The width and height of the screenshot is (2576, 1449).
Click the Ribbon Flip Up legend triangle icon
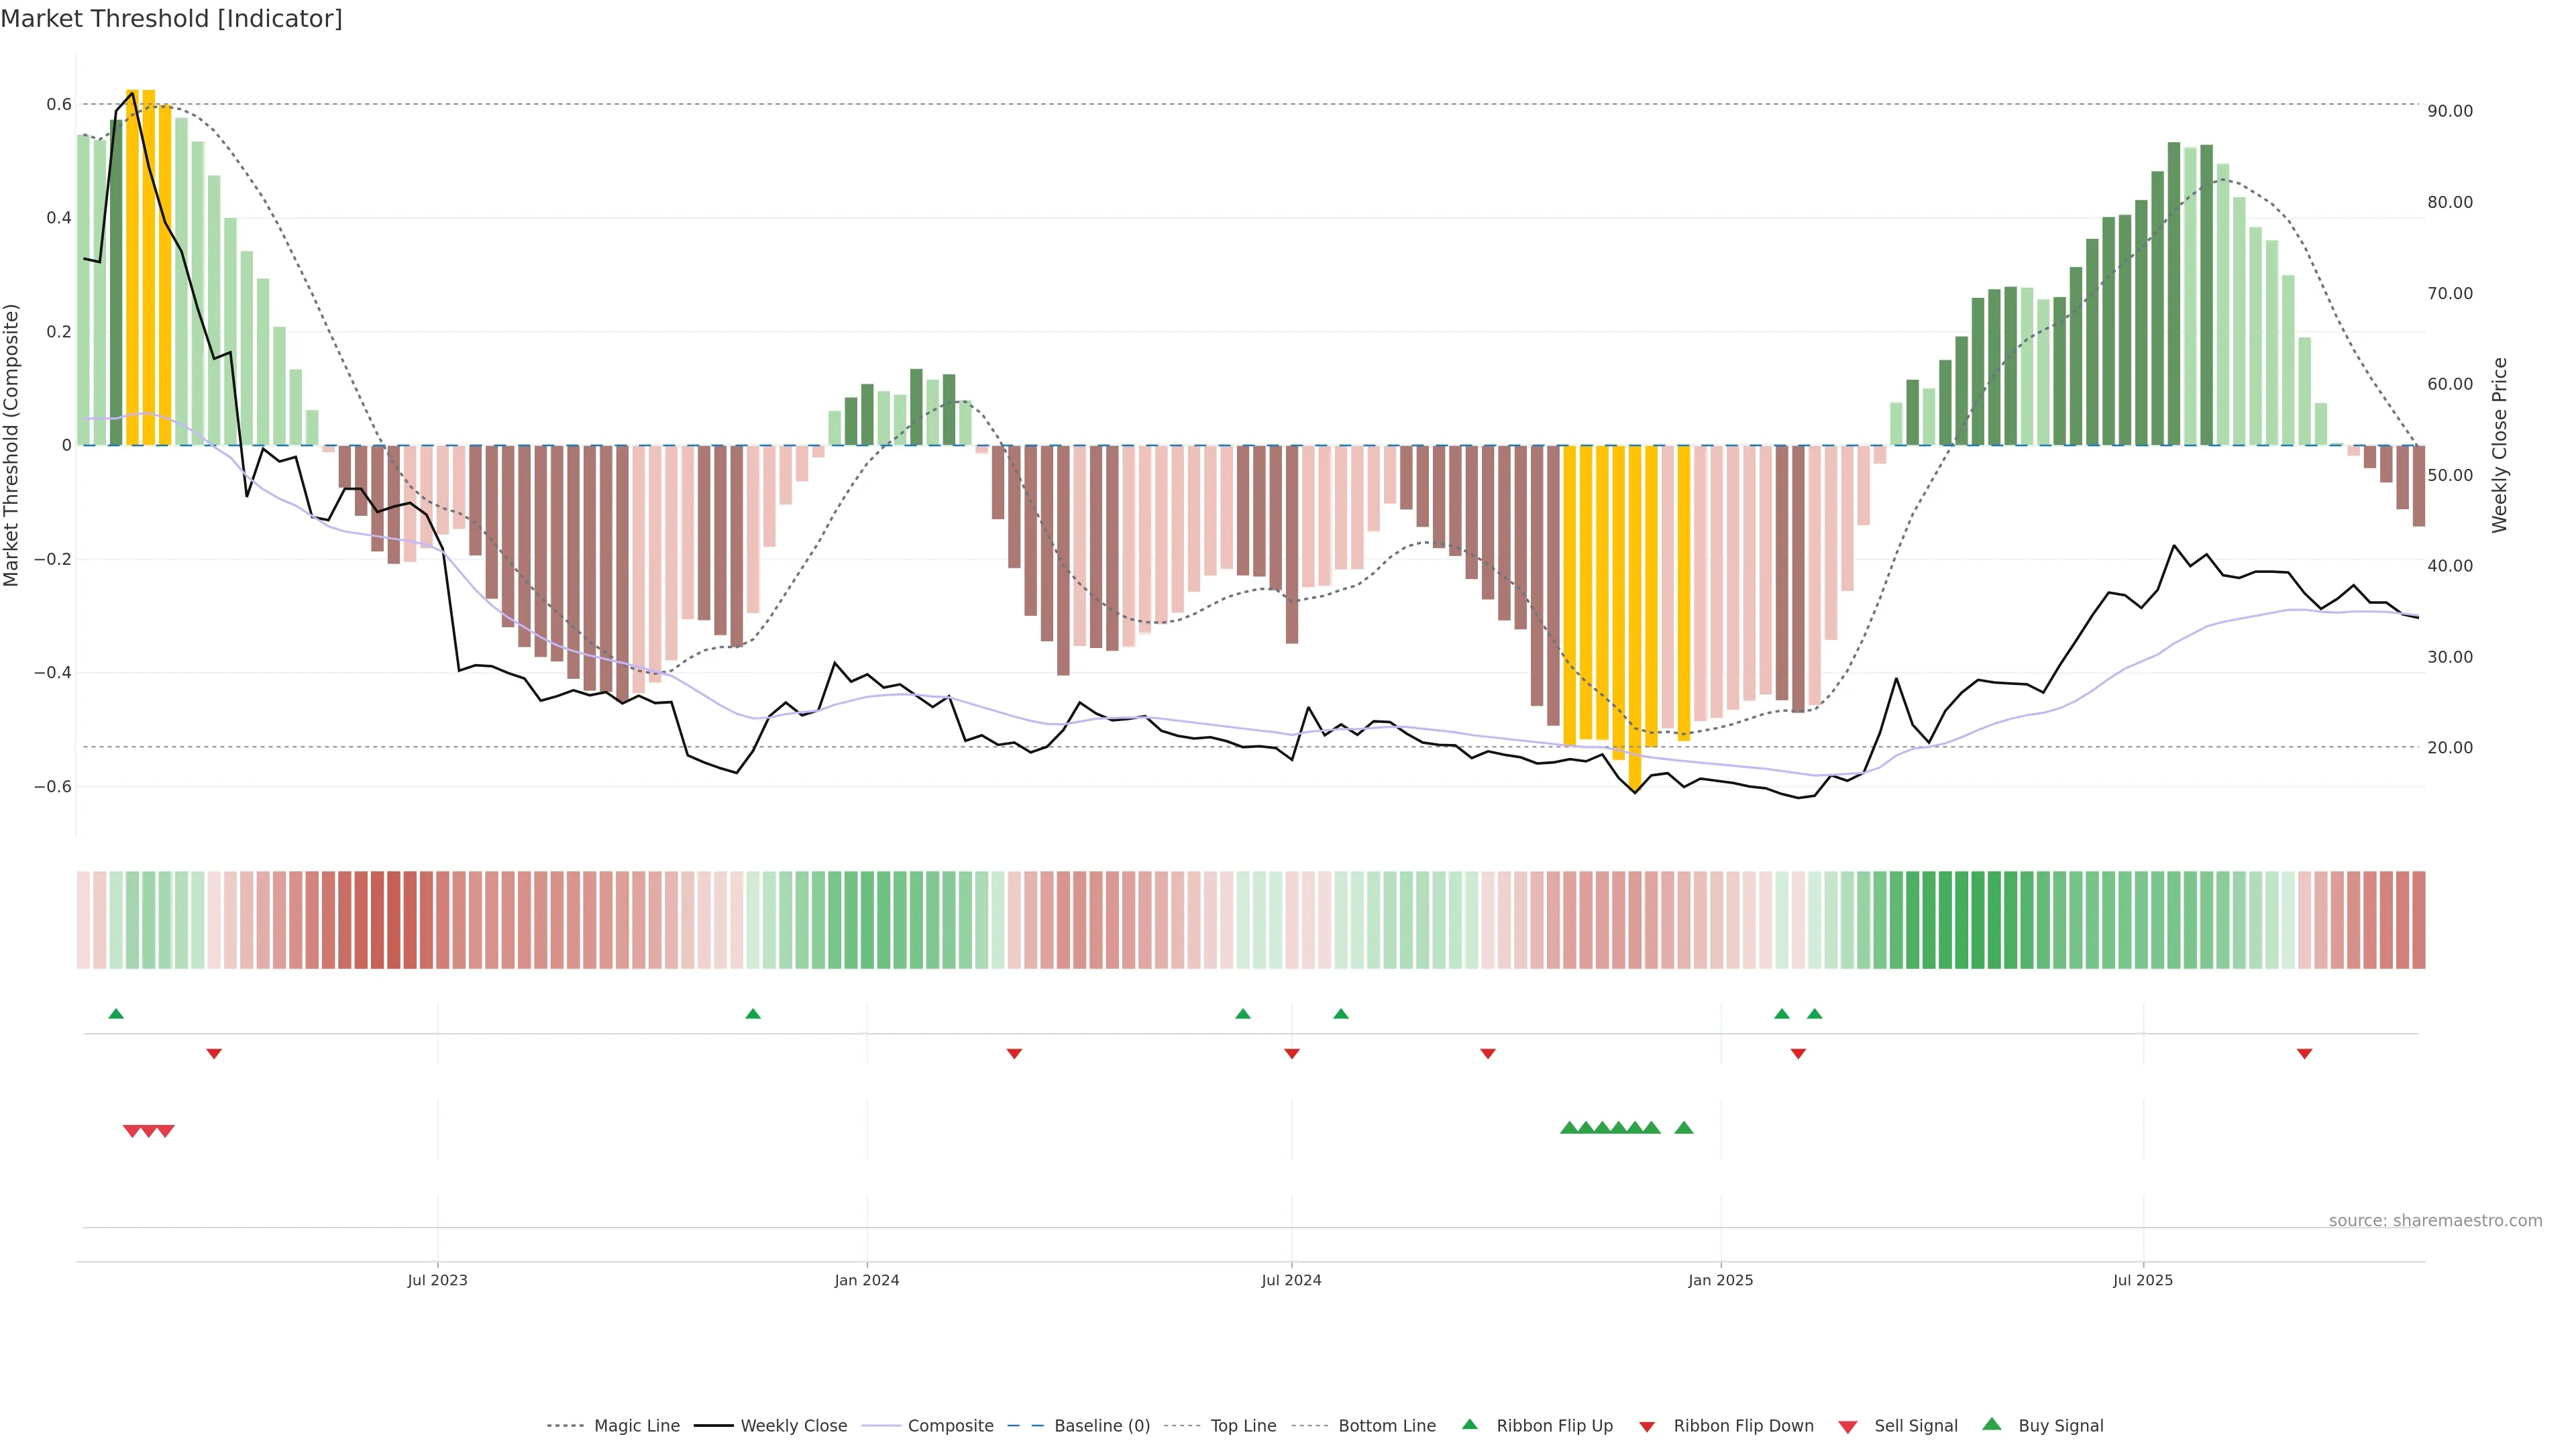tap(1469, 1424)
